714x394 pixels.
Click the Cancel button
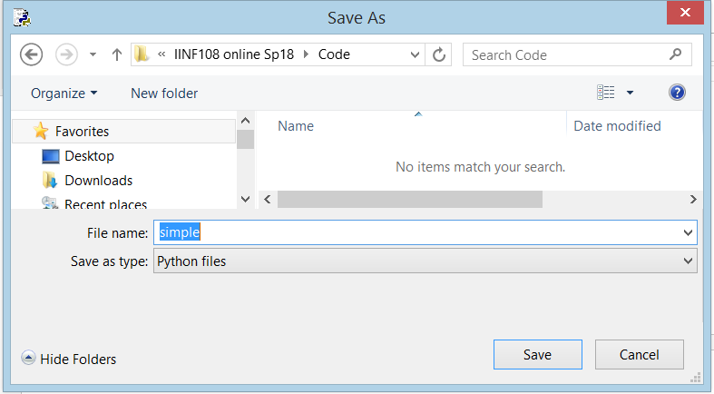coord(640,354)
